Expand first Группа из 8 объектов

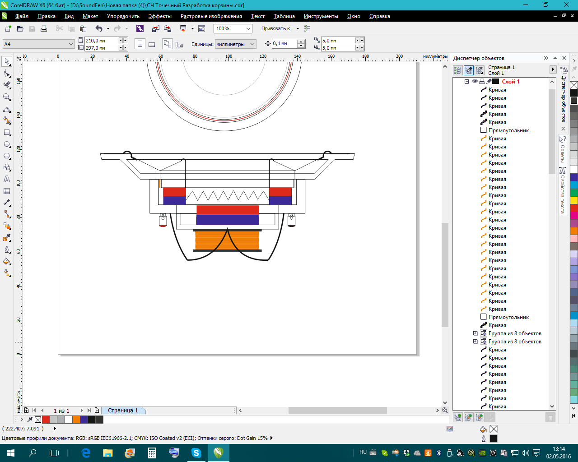coord(475,333)
